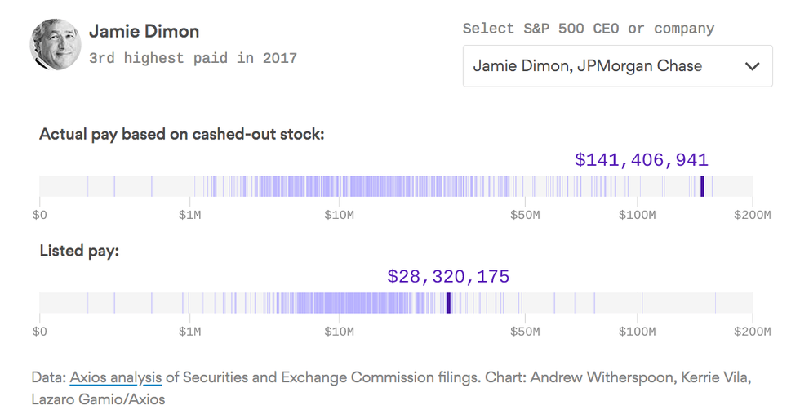
Task: Click the $200M label under the Actual pay strip
Action: tap(751, 215)
